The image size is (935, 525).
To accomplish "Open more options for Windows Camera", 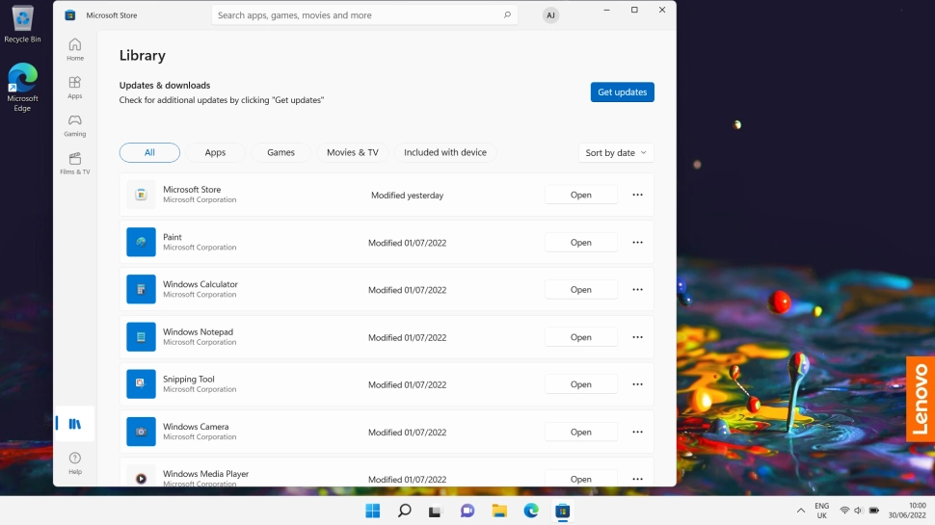I will coord(637,432).
